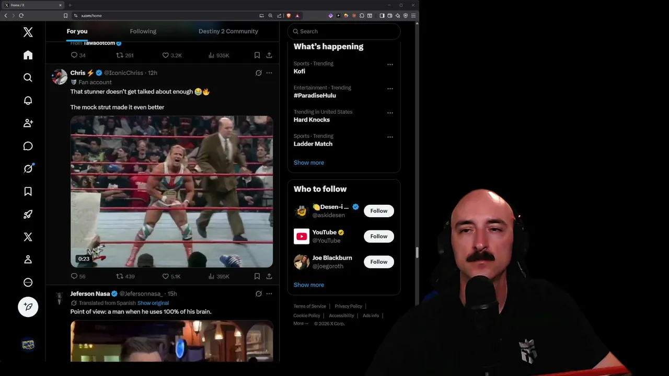The image size is (669, 376).
Task: Open Privacy Policy link
Action: 349,306
